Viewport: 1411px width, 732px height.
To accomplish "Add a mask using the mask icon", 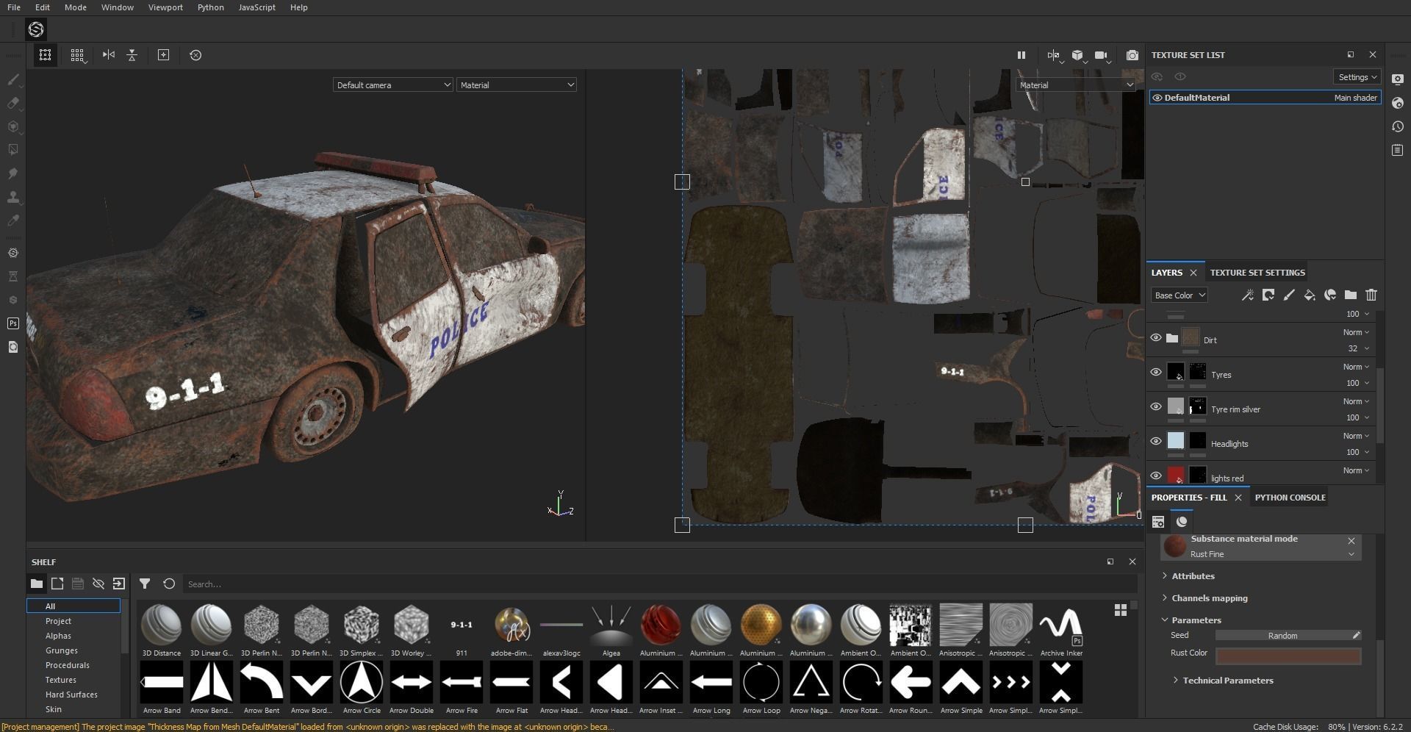I will (x=1268, y=295).
